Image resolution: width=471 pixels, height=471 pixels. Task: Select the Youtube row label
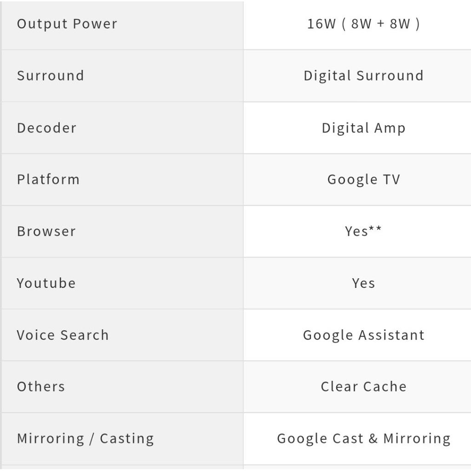[x=46, y=283]
